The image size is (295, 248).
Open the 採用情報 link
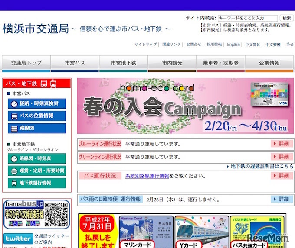214,45
